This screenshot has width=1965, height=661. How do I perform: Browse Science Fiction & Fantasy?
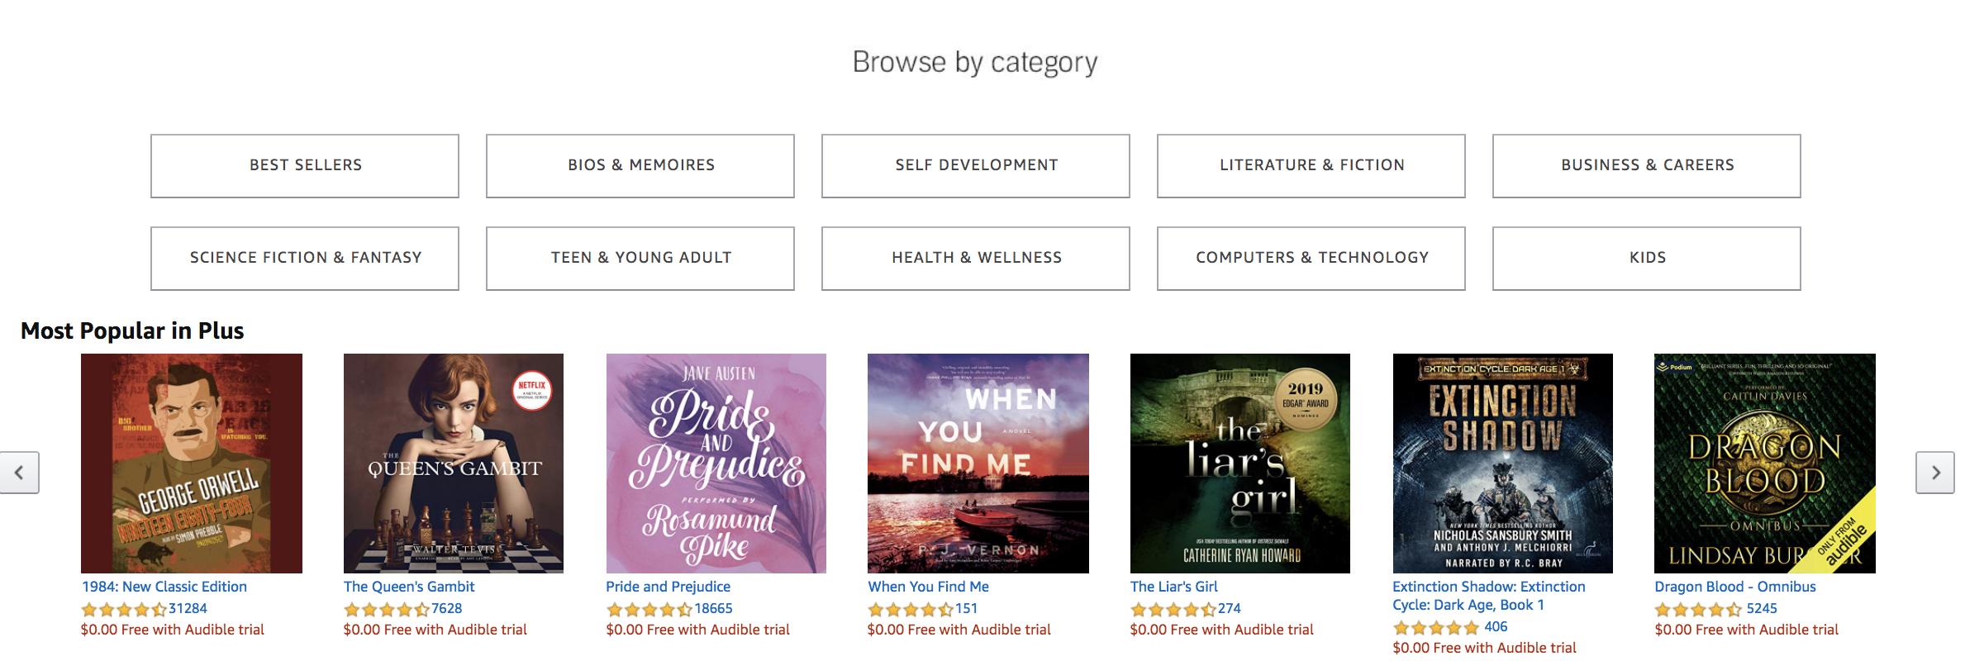pyautogui.click(x=305, y=259)
